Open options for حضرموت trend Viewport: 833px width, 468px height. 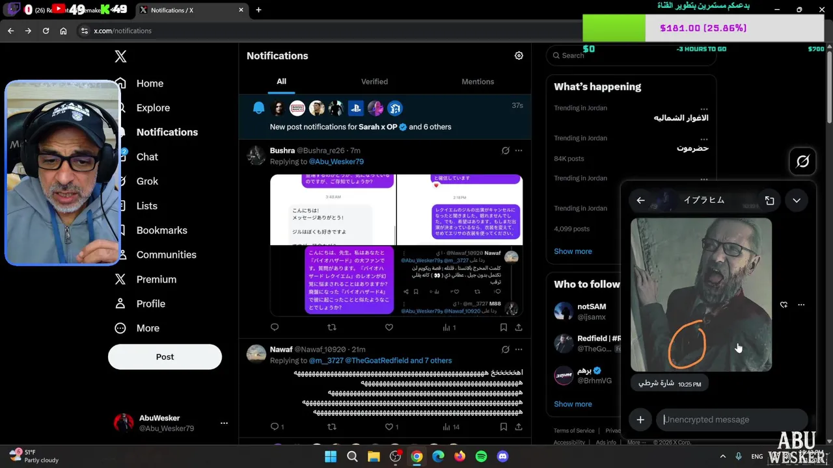[x=703, y=139]
